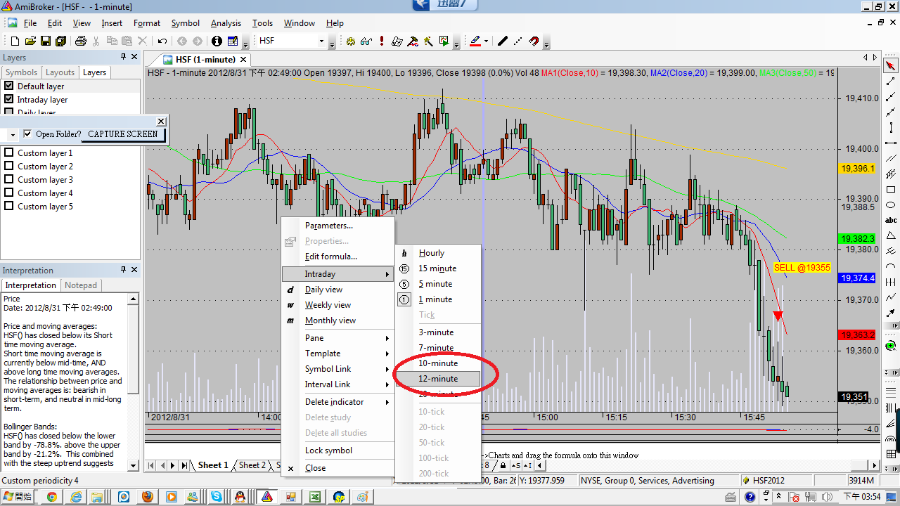Toggle the red magnet snap icon
This screenshot has height=506, width=900.
point(534,41)
